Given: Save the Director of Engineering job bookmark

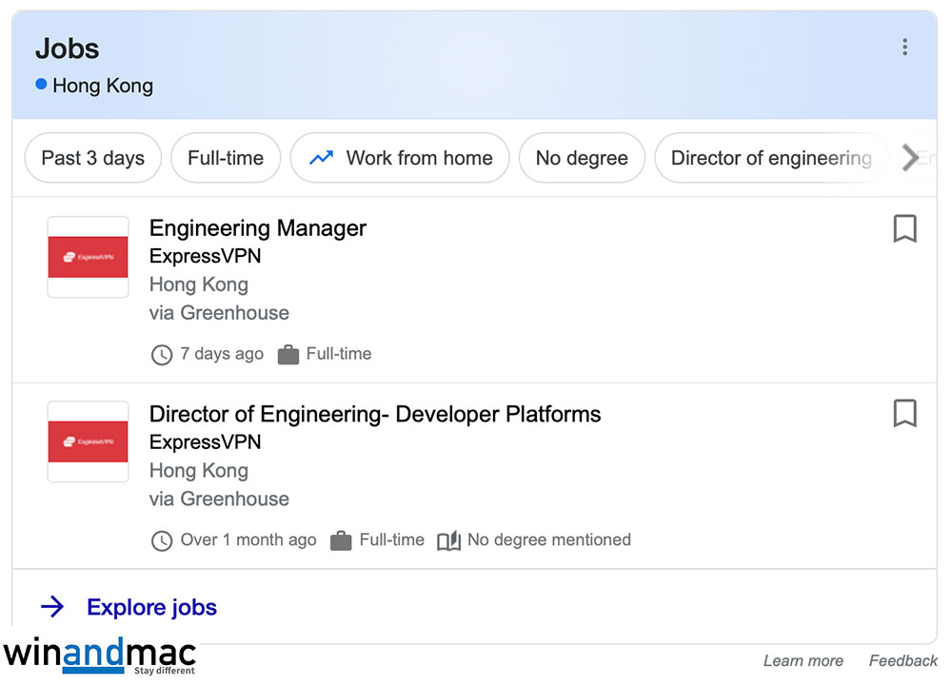Looking at the screenshot, I should tap(904, 414).
